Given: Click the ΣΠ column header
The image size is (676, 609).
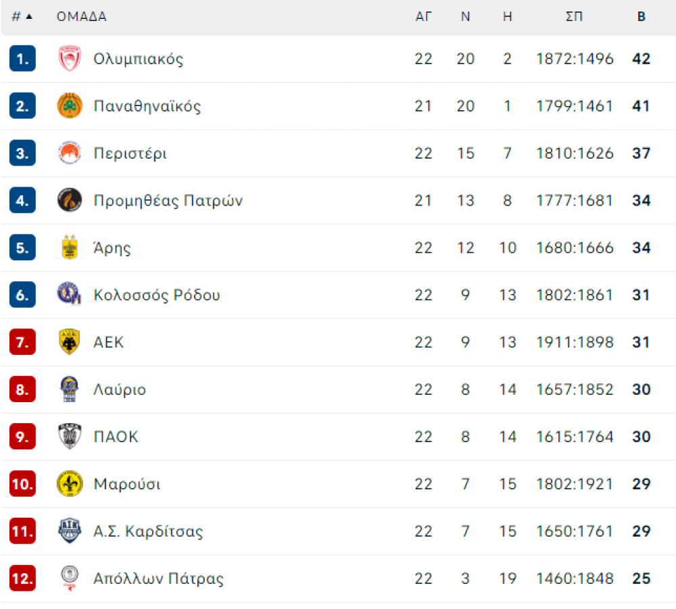Looking at the screenshot, I should pos(574,16).
